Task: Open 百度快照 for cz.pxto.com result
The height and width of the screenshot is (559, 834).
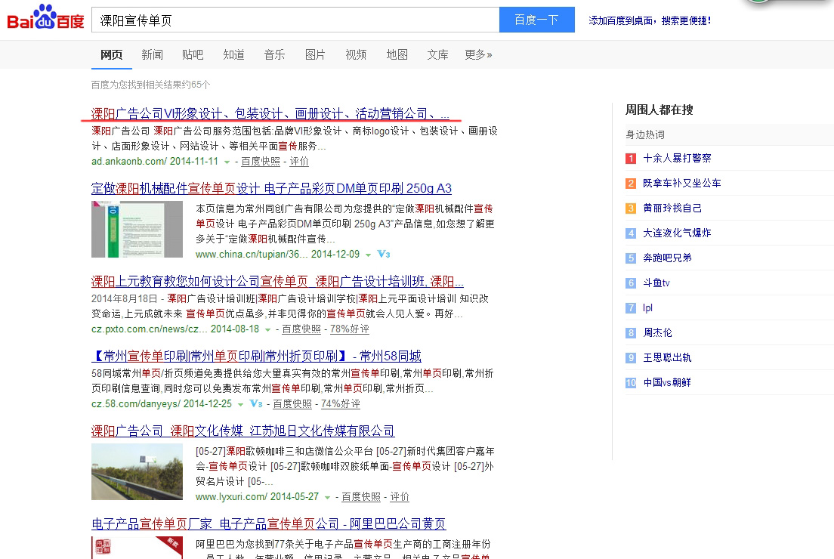Action: pos(301,329)
